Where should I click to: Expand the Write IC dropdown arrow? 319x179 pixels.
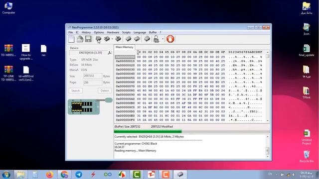click(112, 39)
